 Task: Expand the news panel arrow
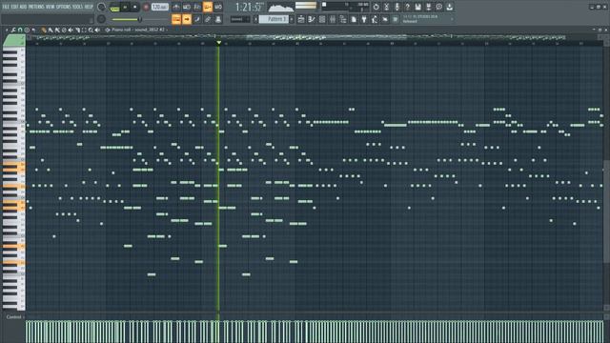click(452, 19)
